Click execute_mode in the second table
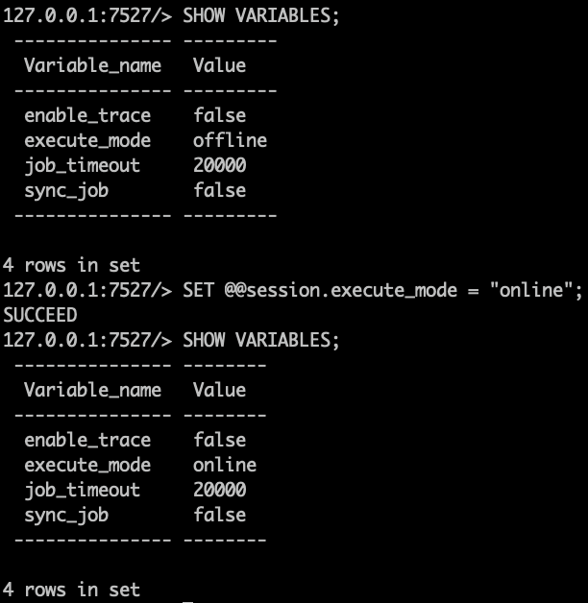The width and height of the screenshot is (588, 603). [87, 465]
